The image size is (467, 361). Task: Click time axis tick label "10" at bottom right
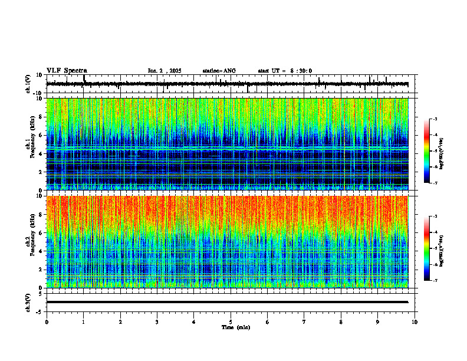pyautogui.click(x=415, y=322)
